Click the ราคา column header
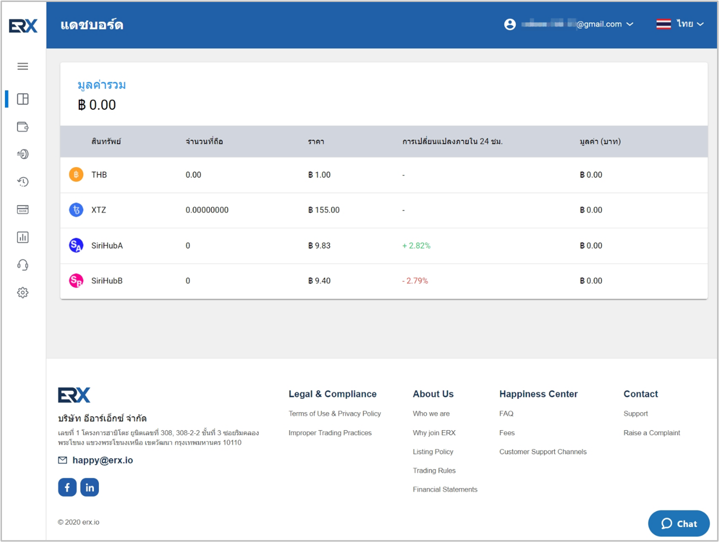Screen dimensions: 719x542 coord(316,142)
